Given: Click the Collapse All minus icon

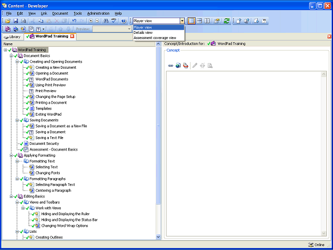Looking at the screenshot, I should click(97, 21).
